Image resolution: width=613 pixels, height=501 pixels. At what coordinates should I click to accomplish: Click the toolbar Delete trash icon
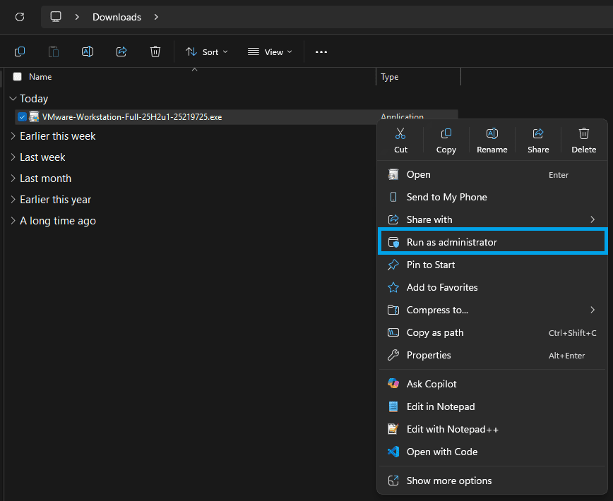(x=155, y=52)
